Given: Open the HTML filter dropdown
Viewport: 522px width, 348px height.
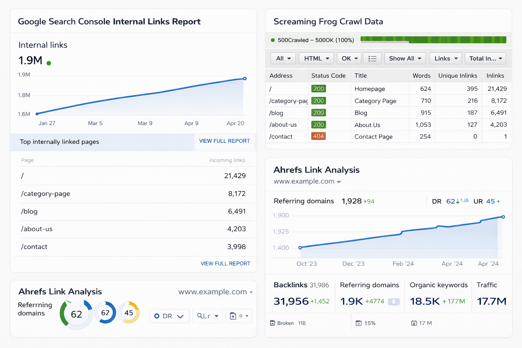Looking at the screenshot, I should pyautogui.click(x=316, y=58).
